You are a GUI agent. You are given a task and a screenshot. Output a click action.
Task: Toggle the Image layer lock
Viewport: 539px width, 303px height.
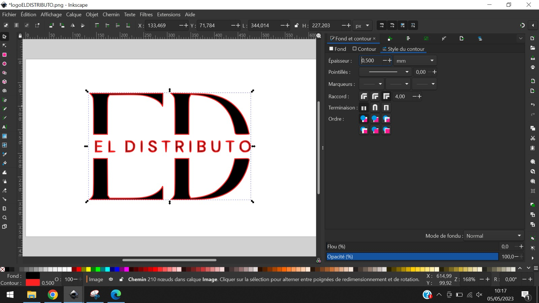121,279
